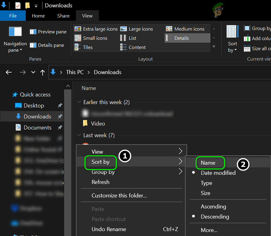Open the Video folder
This screenshot has height=236, width=271.
[x=98, y=123]
